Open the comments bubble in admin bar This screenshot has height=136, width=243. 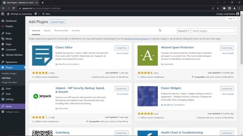37,14
